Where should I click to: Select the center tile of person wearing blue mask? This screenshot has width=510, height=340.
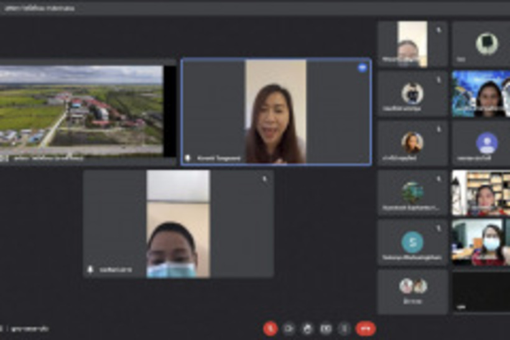coord(178,224)
